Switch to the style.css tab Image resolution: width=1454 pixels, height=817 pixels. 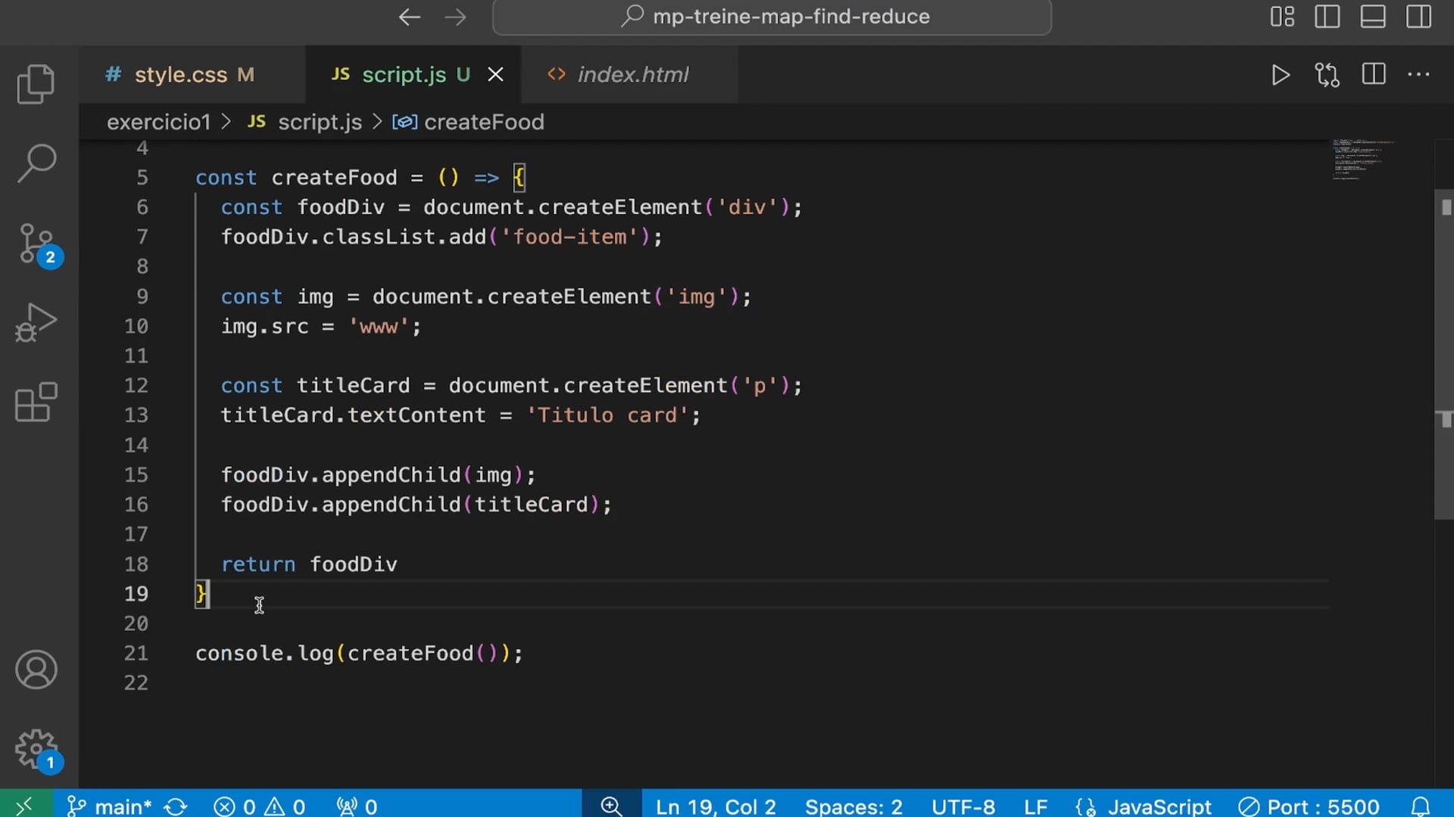tap(180, 75)
